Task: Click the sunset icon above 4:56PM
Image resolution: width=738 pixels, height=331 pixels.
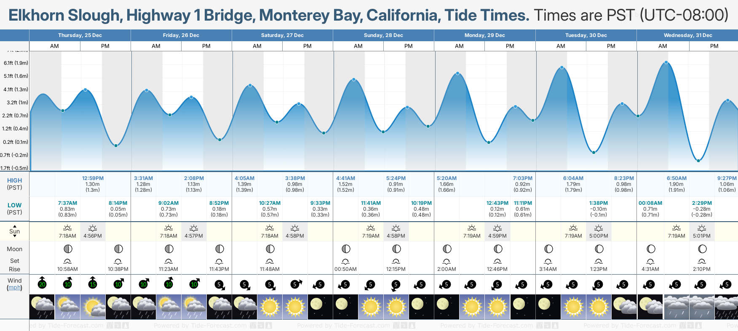Action: click(93, 228)
